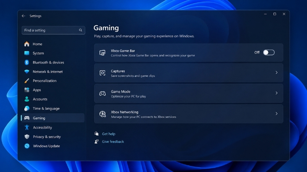Open the Accessibility label

point(43,128)
